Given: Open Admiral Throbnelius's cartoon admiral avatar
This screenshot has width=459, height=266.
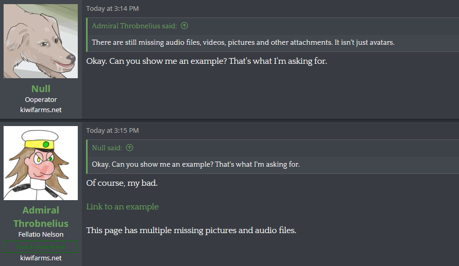Looking at the screenshot, I should point(41,163).
